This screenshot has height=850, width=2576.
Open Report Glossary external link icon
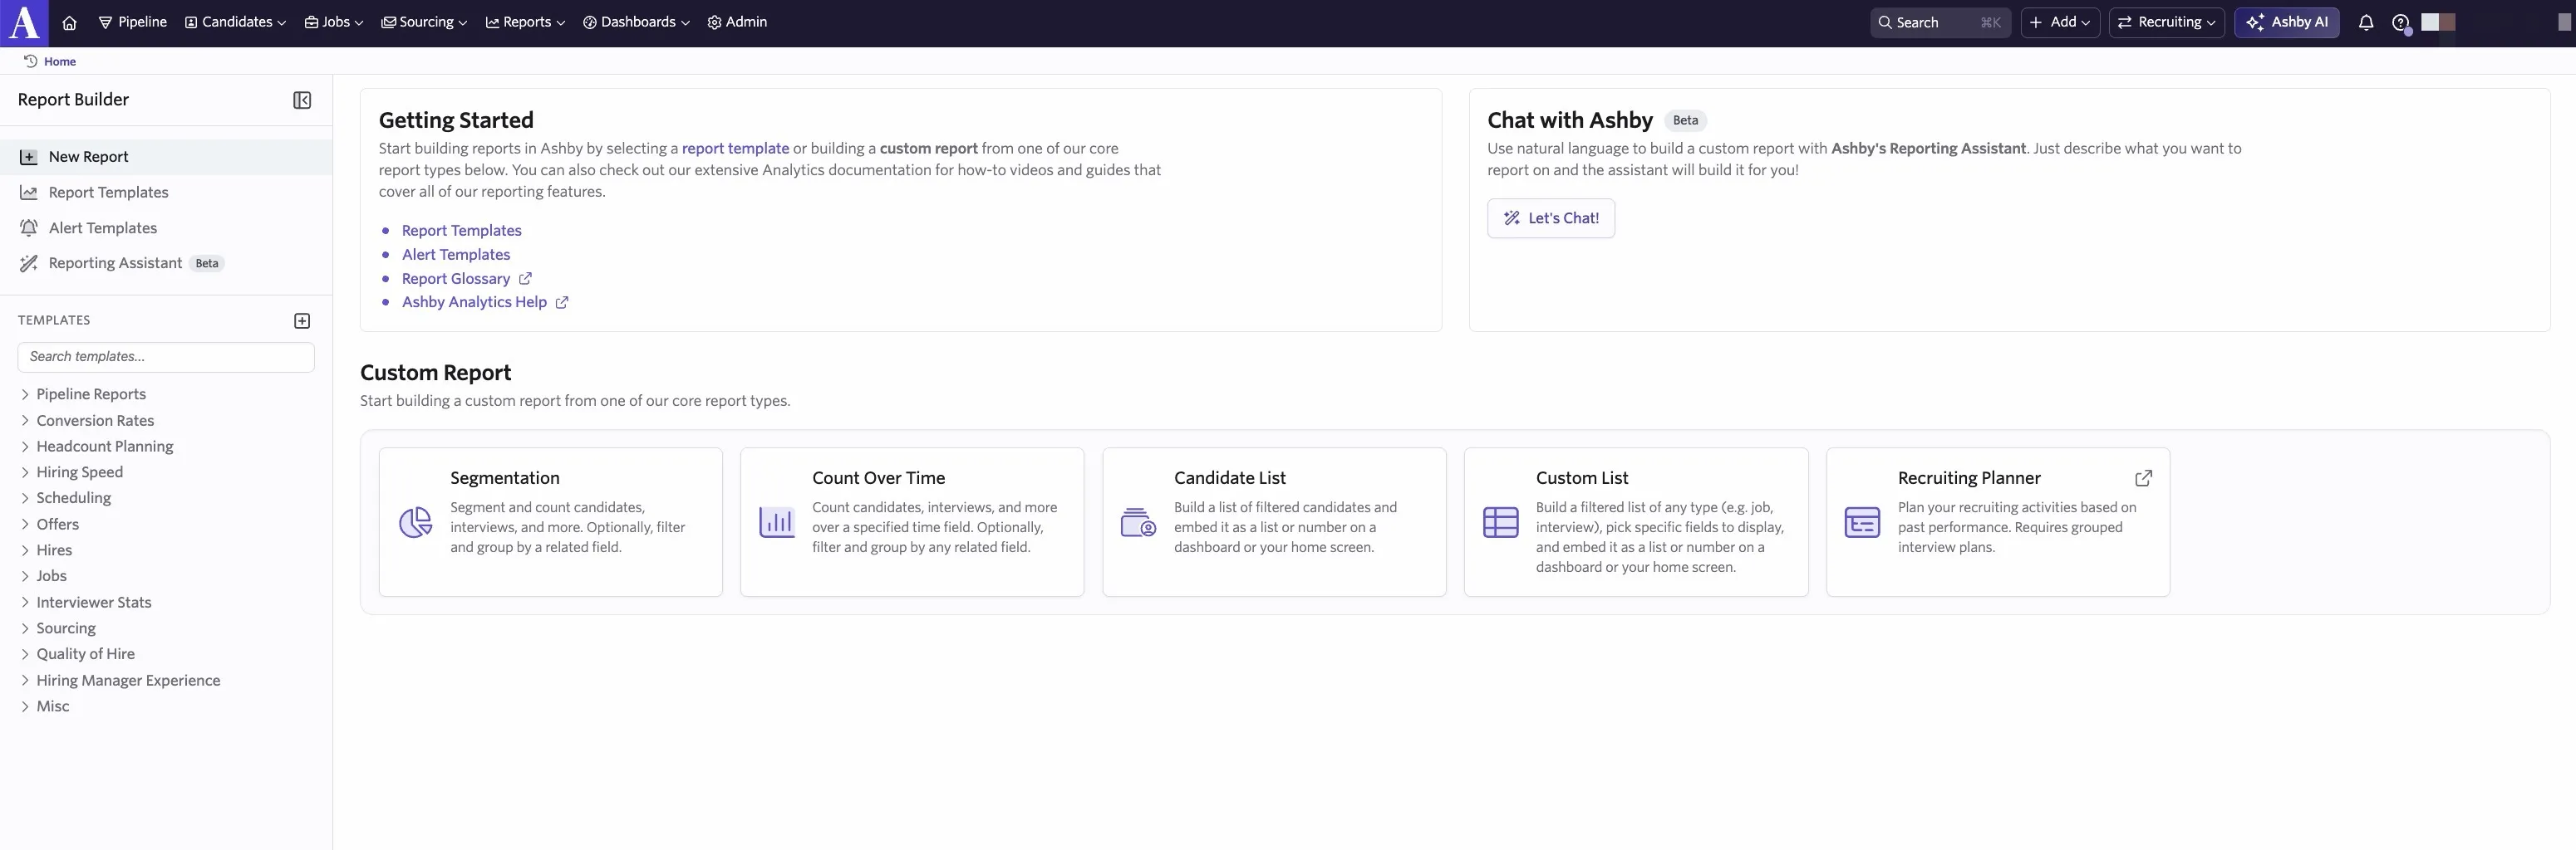click(x=525, y=279)
